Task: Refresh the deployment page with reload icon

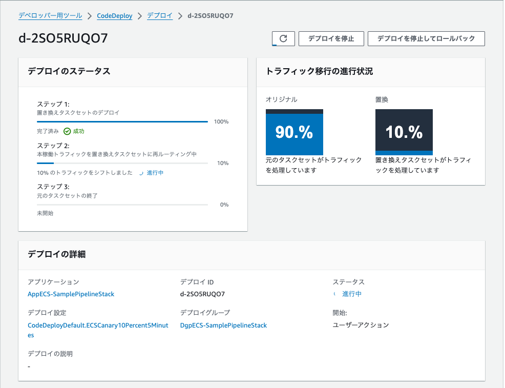Action: (x=283, y=38)
